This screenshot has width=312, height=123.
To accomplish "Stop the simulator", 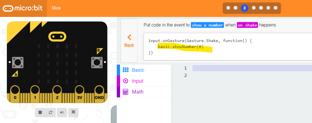I will pyautogui.click(x=40, y=113).
